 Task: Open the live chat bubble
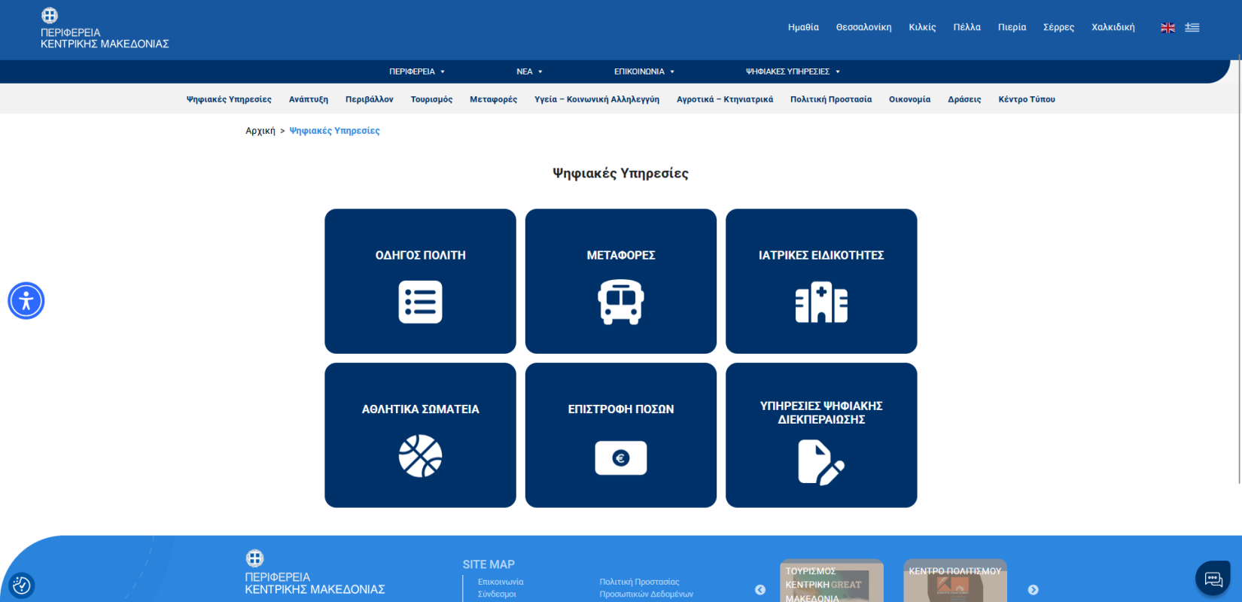coord(1213,578)
